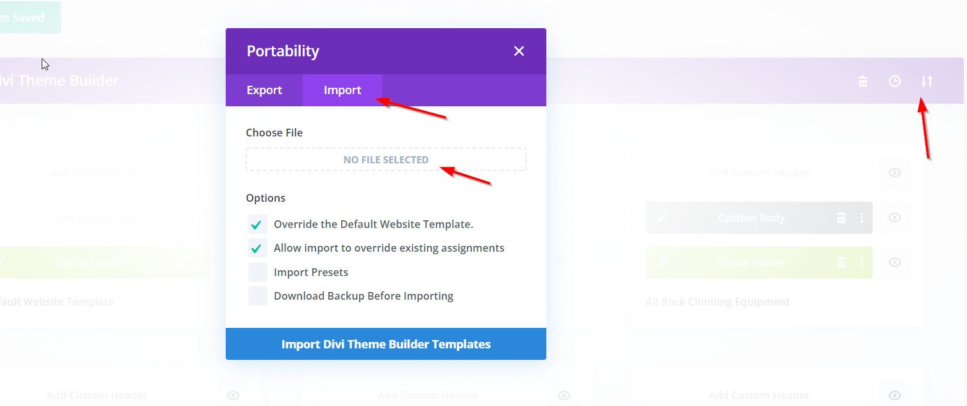
Task: Switch to the Export tab
Action: pyautogui.click(x=264, y=90)
